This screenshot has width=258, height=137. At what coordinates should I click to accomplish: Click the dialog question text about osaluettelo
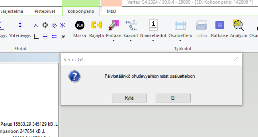[x=150, y=76]
